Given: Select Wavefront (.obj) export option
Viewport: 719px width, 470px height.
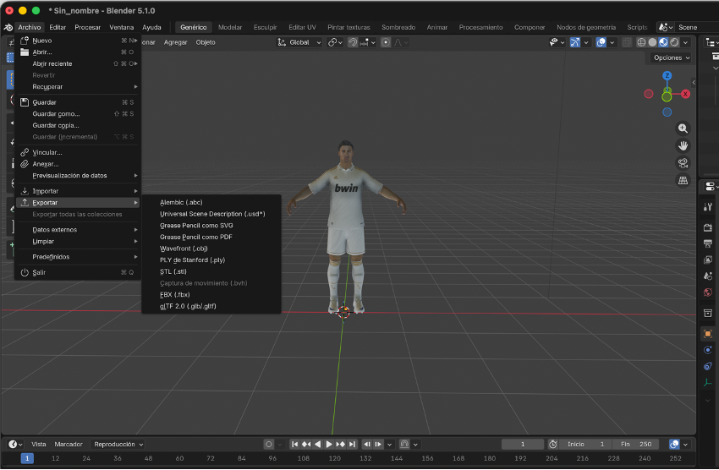Looking at the screenshot, I should pos(184,249).
